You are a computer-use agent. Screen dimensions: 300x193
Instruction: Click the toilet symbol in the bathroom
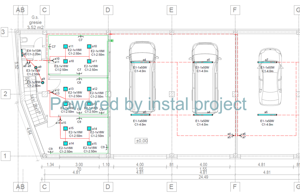point(24,40)
